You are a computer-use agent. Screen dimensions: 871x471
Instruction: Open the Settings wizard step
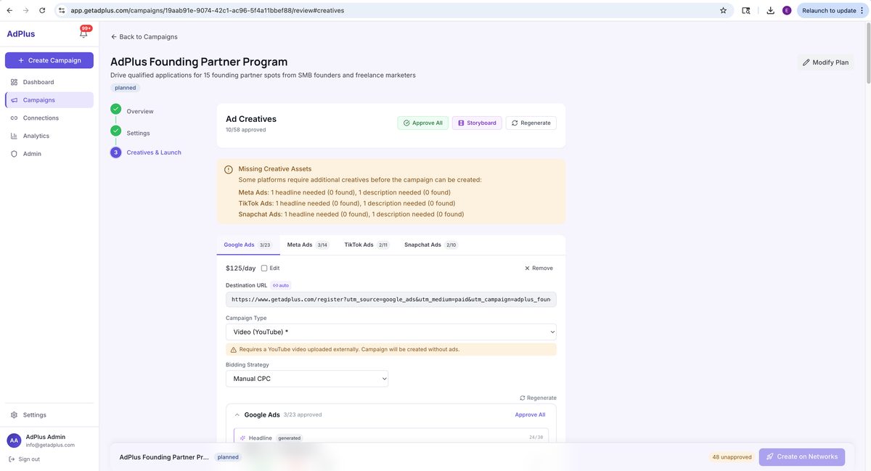click(138, 133)
